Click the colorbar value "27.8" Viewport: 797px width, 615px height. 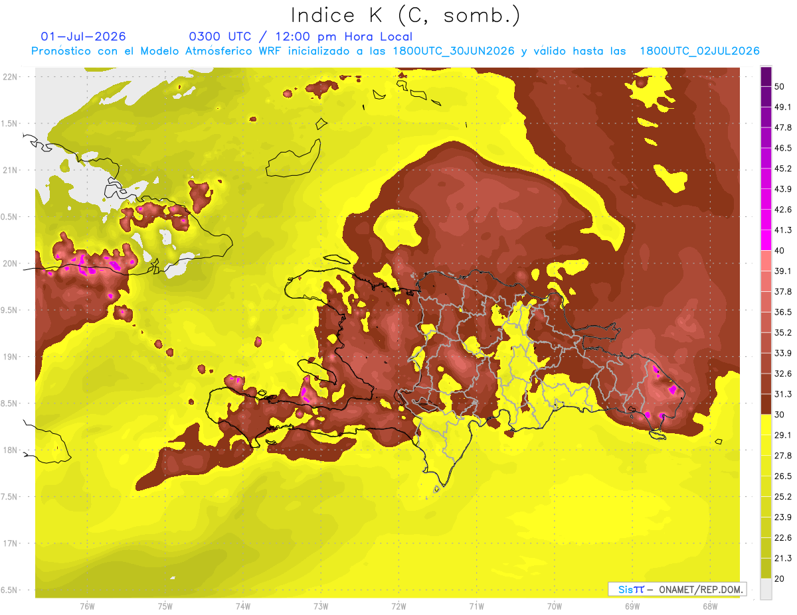click(782, 456)
